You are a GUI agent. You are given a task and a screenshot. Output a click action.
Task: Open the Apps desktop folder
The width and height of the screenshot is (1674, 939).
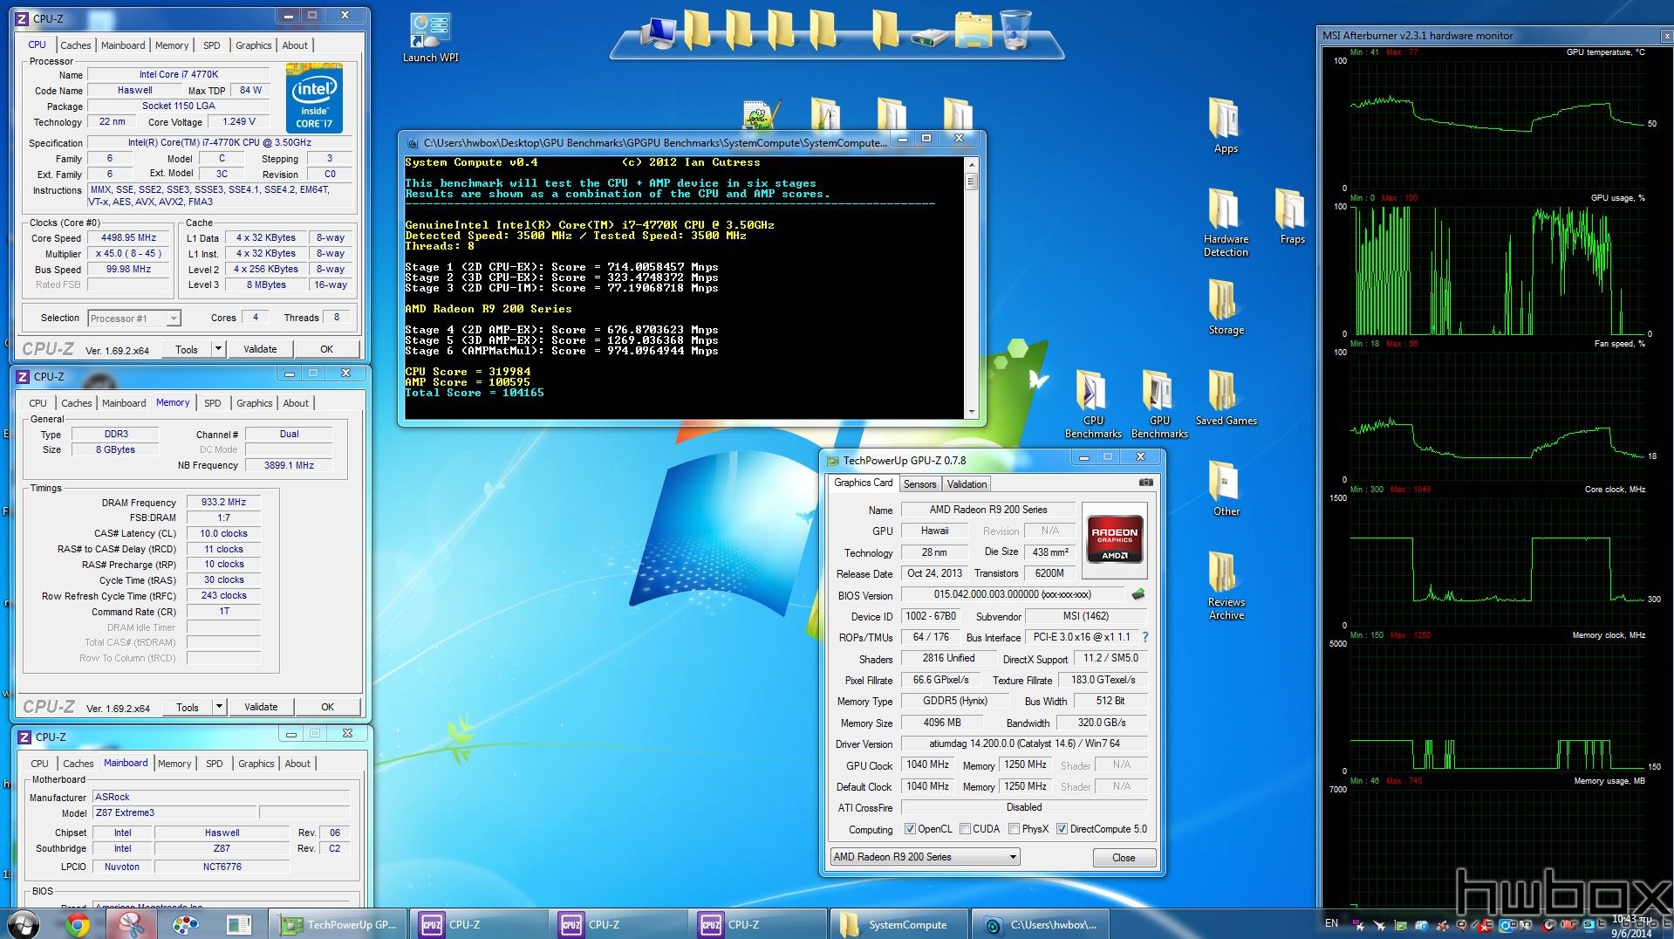[1226, 126]
